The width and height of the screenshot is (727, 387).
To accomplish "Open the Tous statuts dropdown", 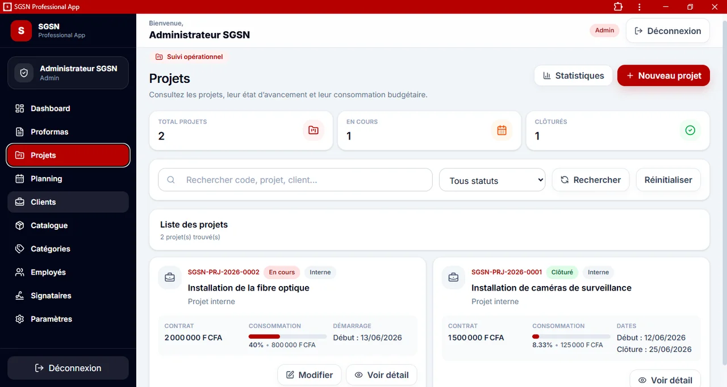I will (x=492, y=180).
